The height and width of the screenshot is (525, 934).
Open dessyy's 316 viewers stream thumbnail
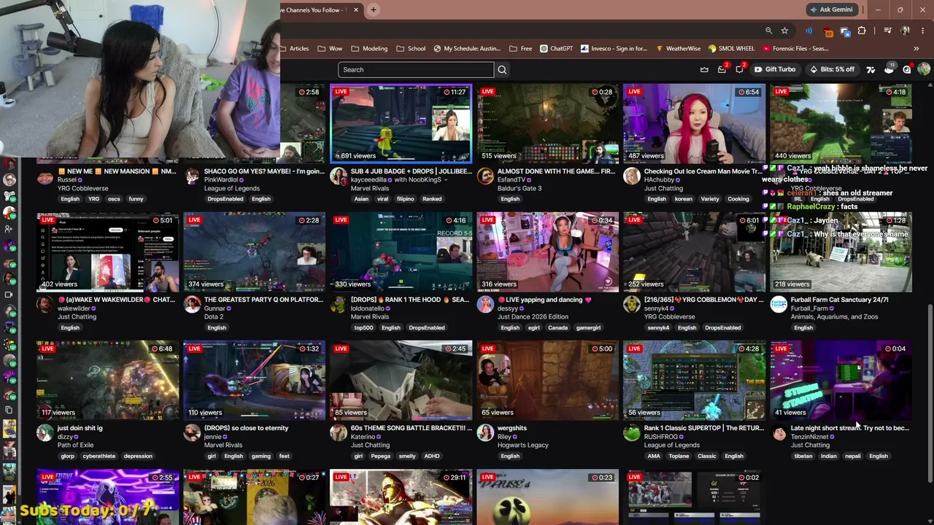547,252
